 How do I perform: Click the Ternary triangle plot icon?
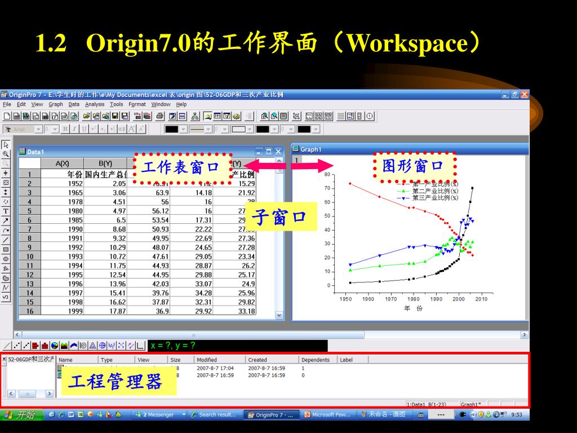point(93,346)
